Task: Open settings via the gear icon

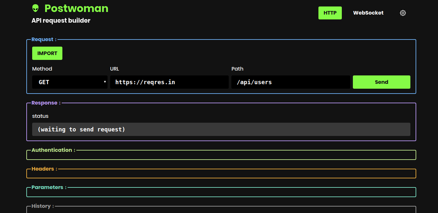Action: [403, 13]
